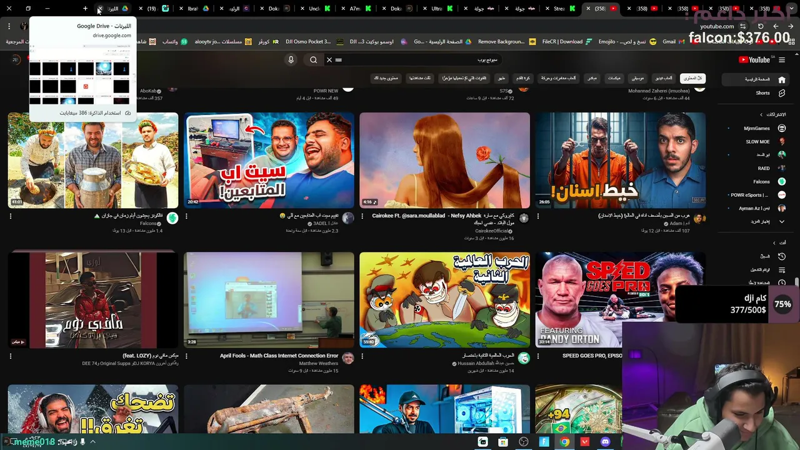Image resolution: width=800 pixels, height=450 pixels.
Task: Open the Falcons channel avatar under cooking video
Action: tap(172, 218)
